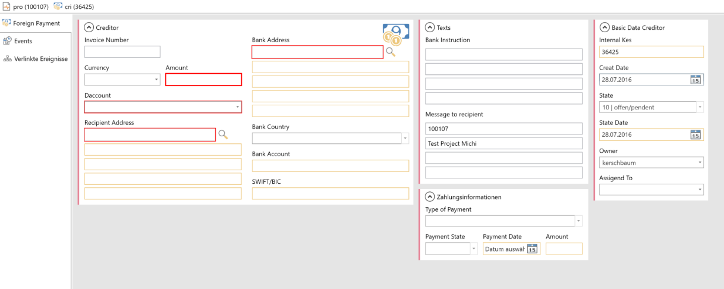Click into the Invoice Number field

click(x=122, y=52)
